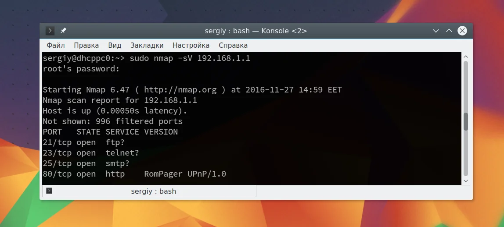This screenshot has height=227, width=504.
Task: Click the window title sergiy : bash — Konsole
Action: (x=256, y=31)
